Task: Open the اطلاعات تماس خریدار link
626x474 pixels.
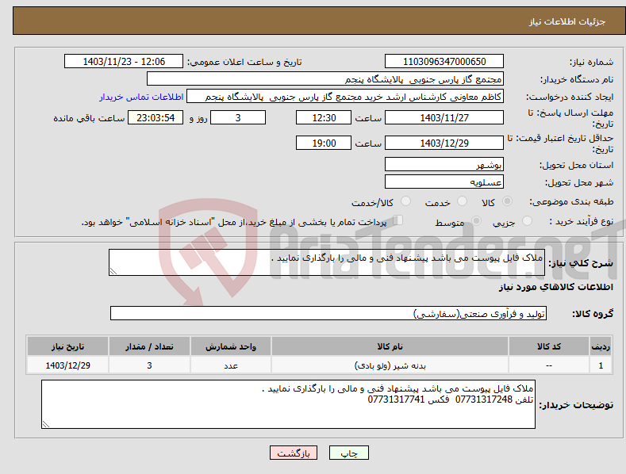Action: point(141,97)
